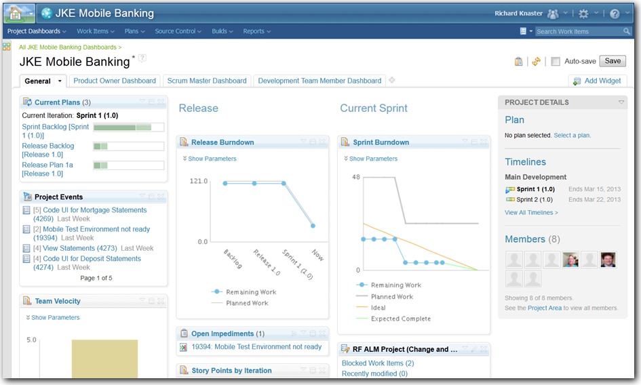Screen dimensions: 641x385
Task: Click the add new tab plus icon
Action: 392,80
